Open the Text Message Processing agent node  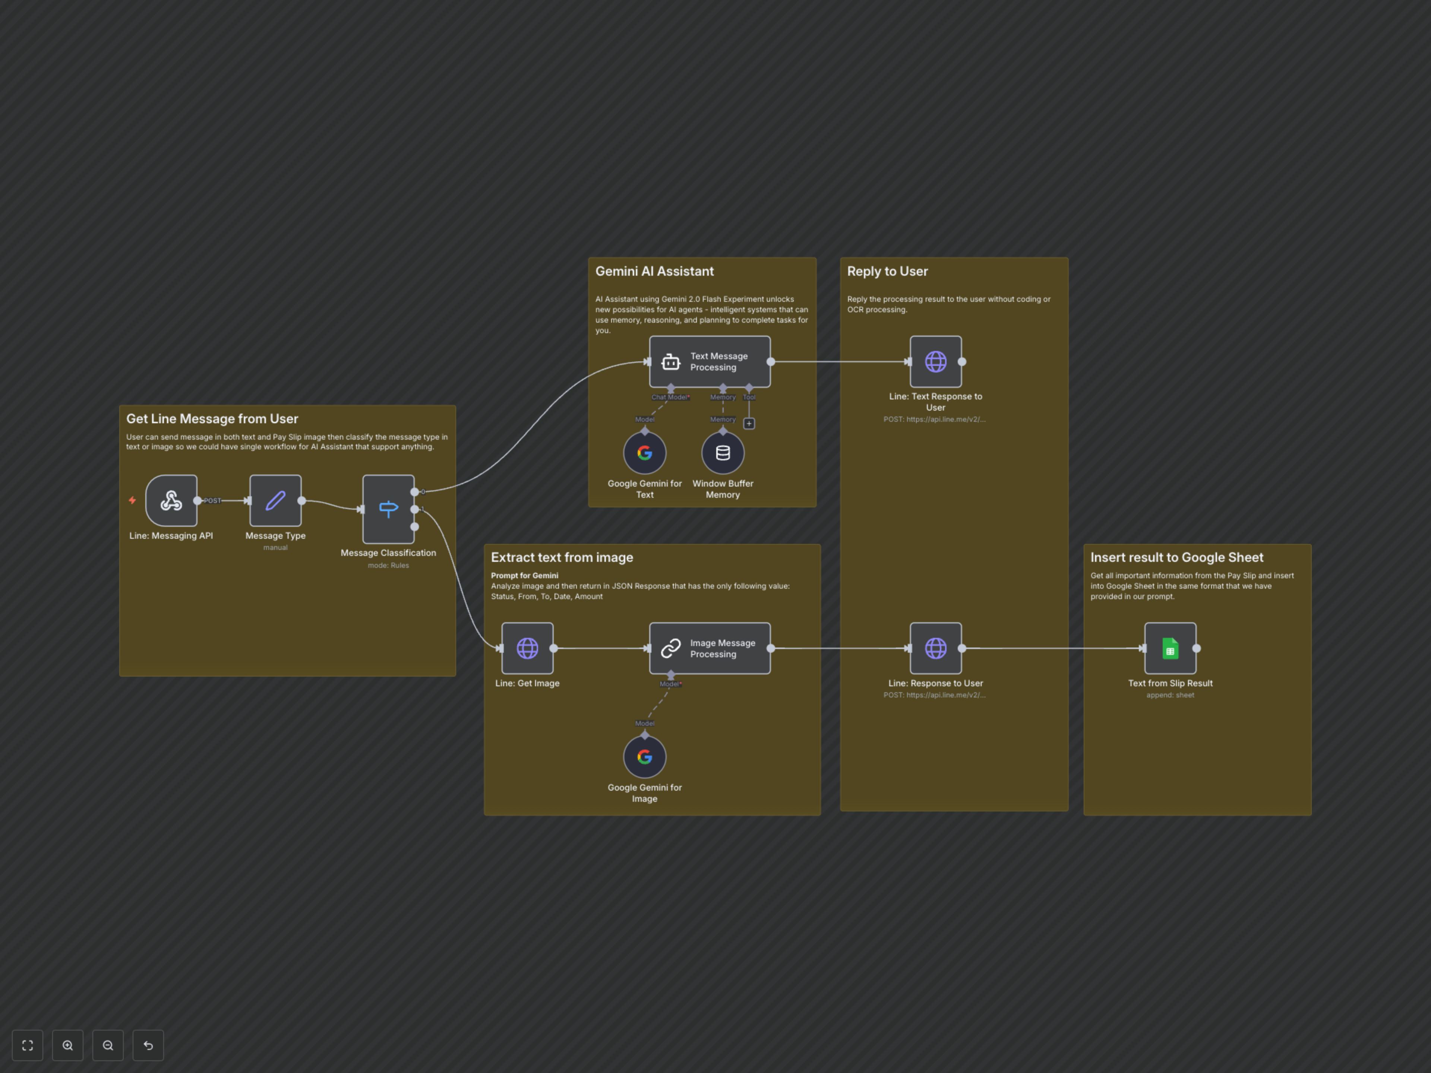point(710,361)
